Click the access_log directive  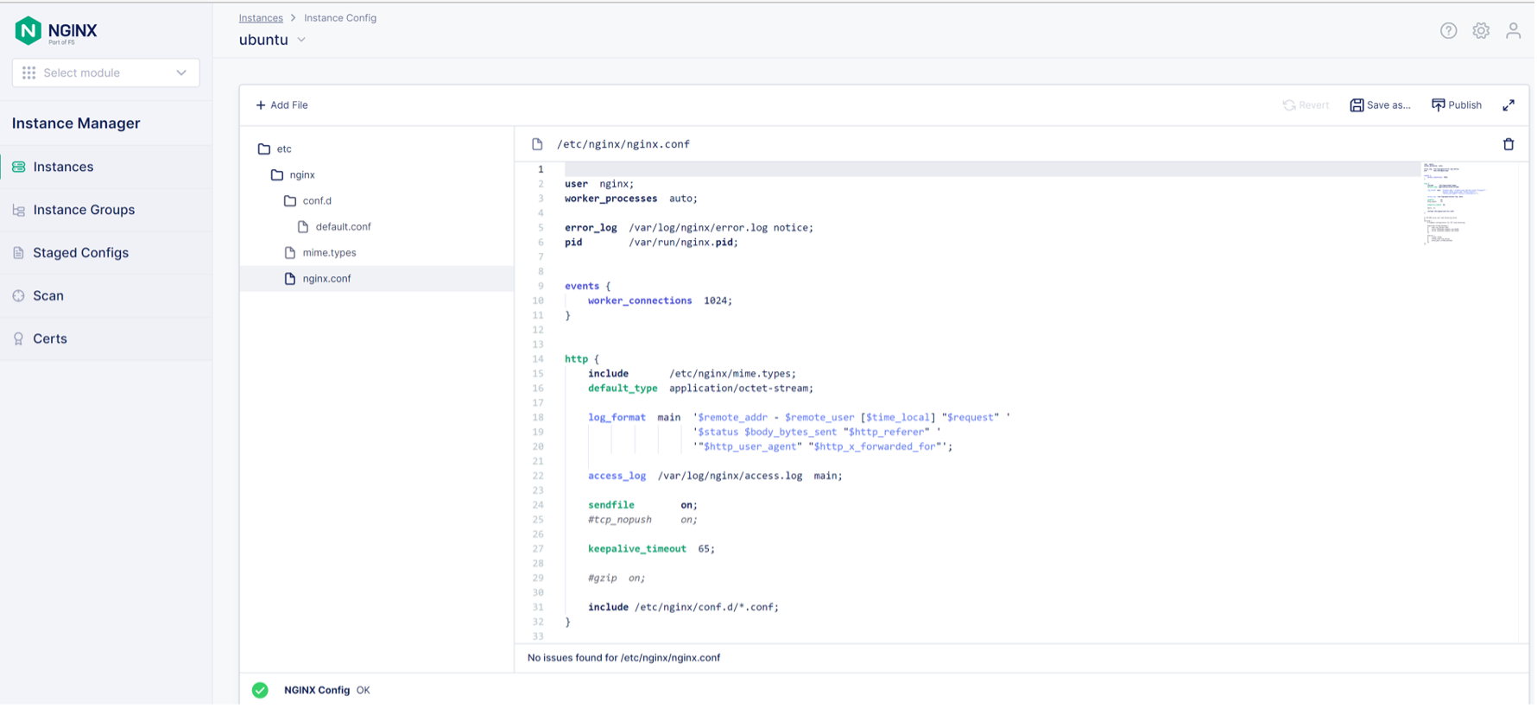[617, 477]
